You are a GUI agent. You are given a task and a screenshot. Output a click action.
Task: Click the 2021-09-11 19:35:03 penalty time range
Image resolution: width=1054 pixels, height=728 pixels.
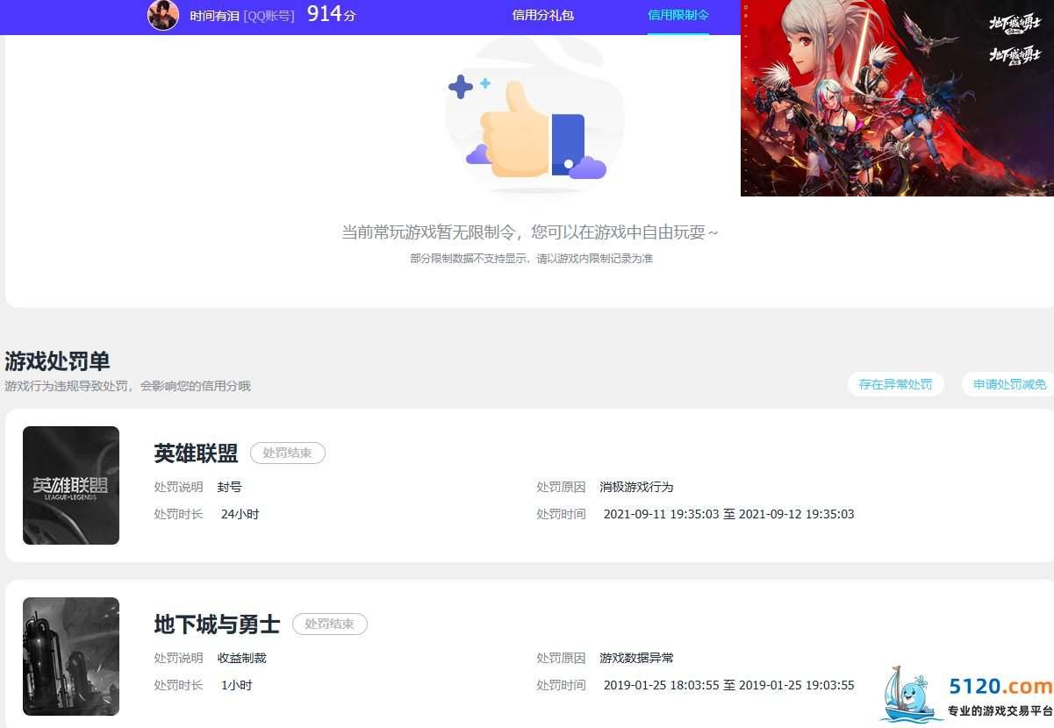coord(728,514)
